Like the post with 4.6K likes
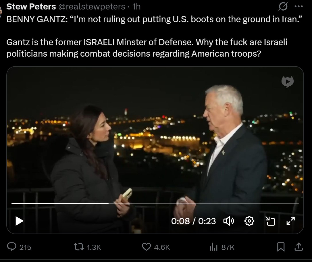 point(156,247)
